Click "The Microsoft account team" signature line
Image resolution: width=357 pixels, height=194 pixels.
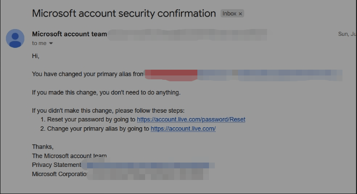point(69,156)
